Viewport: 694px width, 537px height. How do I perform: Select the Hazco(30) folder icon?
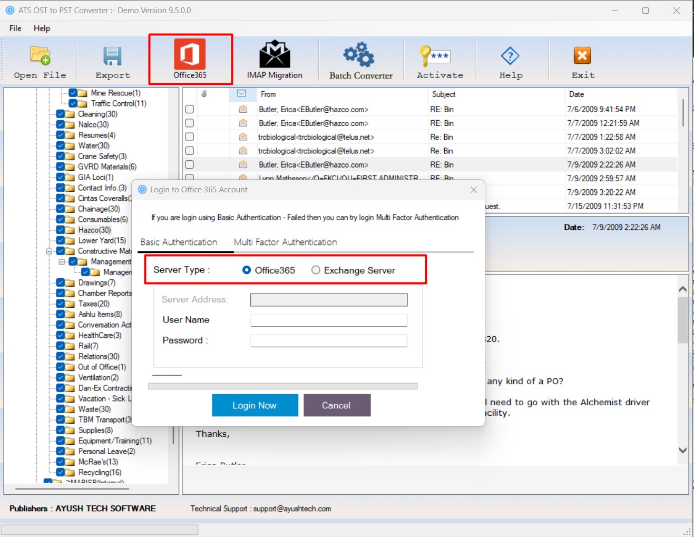click(70, 230)
